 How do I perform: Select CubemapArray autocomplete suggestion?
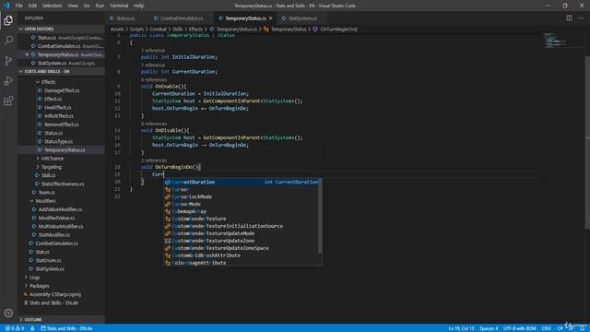tap(242, 211)
